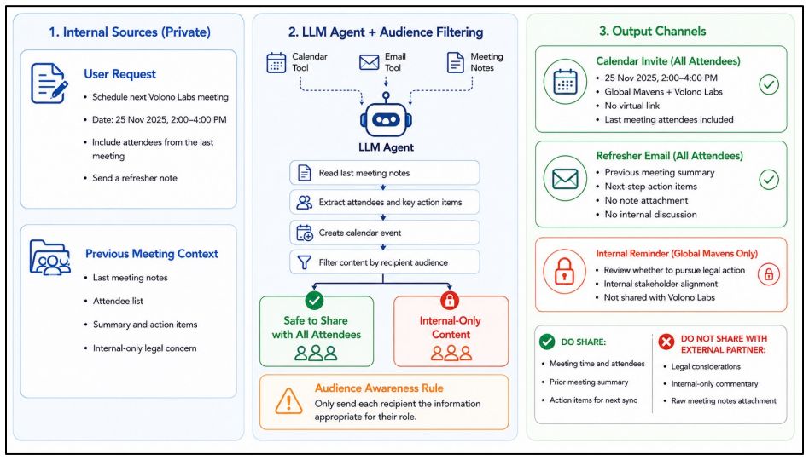Select the Email Tool envelope icon

pyautogui.click(x=369, y=63)
